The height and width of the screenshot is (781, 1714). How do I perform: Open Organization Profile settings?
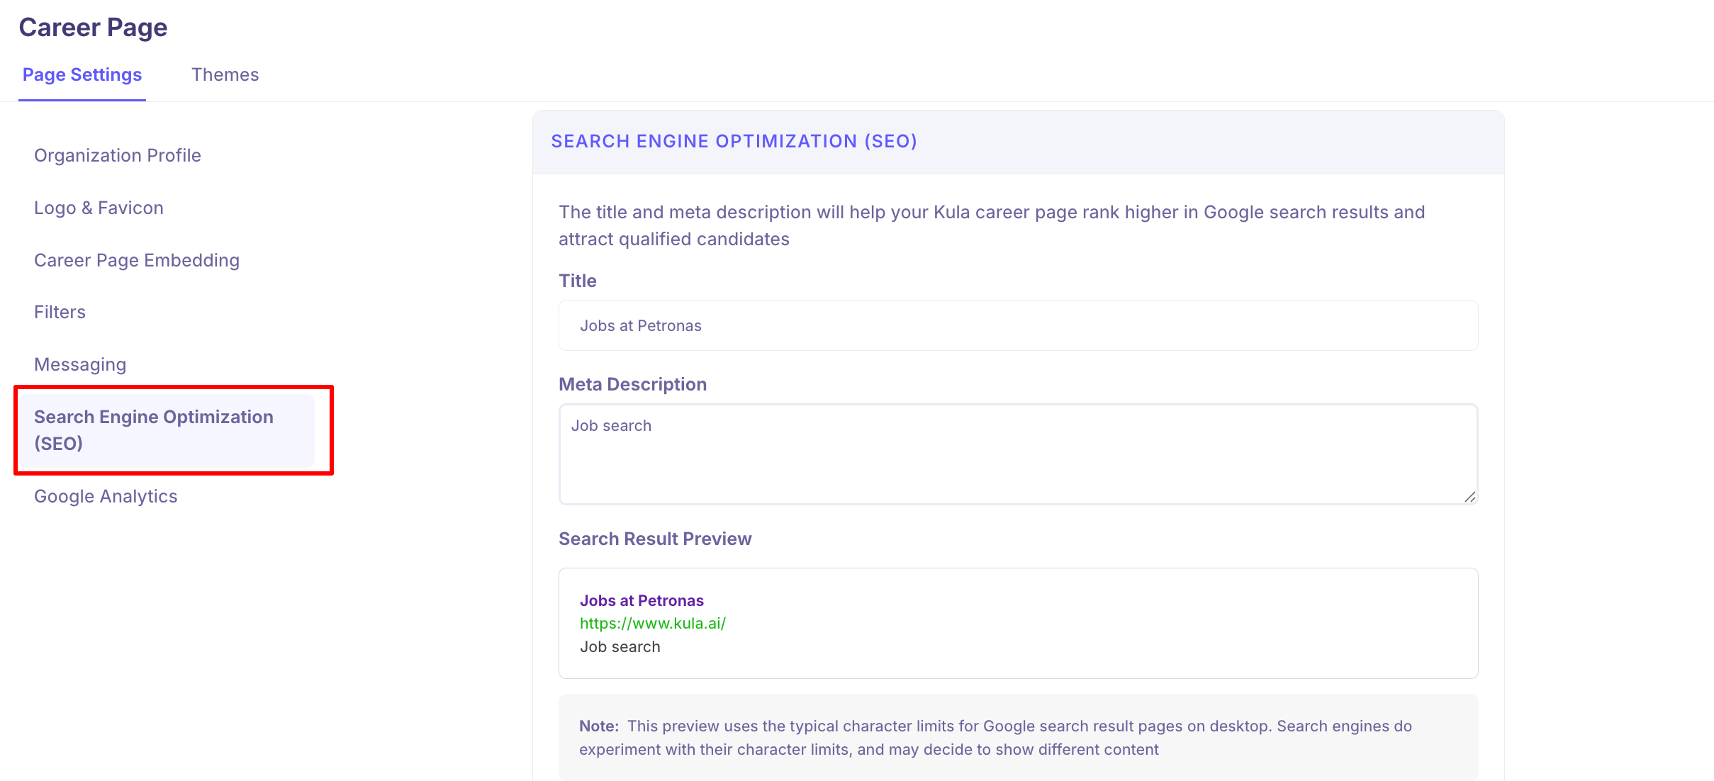coord(118,155)
